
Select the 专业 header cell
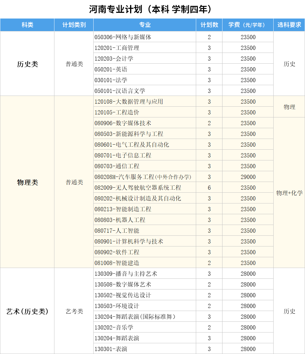(x=145, y=25)
